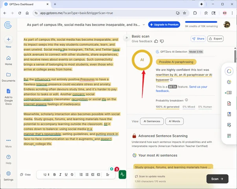
Task: Click the Upgrade to Premium button
Action: (164, 25)
